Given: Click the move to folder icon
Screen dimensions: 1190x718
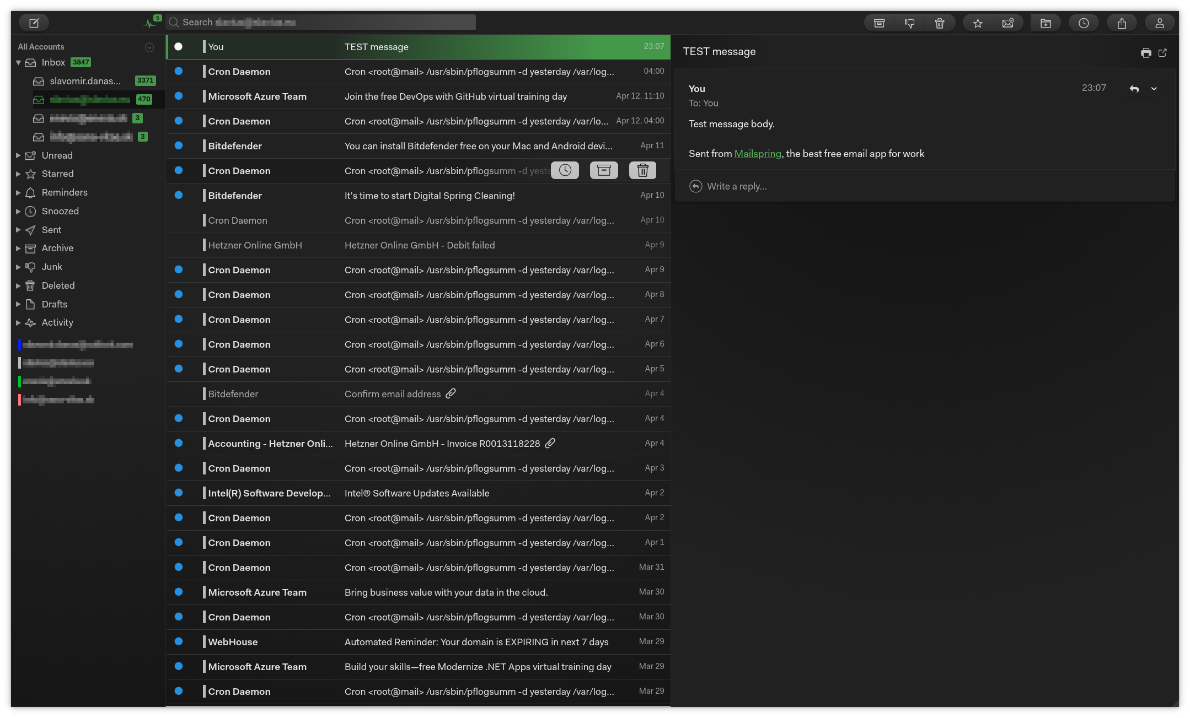Looking at the screenshot, I should coord(1046,23).
